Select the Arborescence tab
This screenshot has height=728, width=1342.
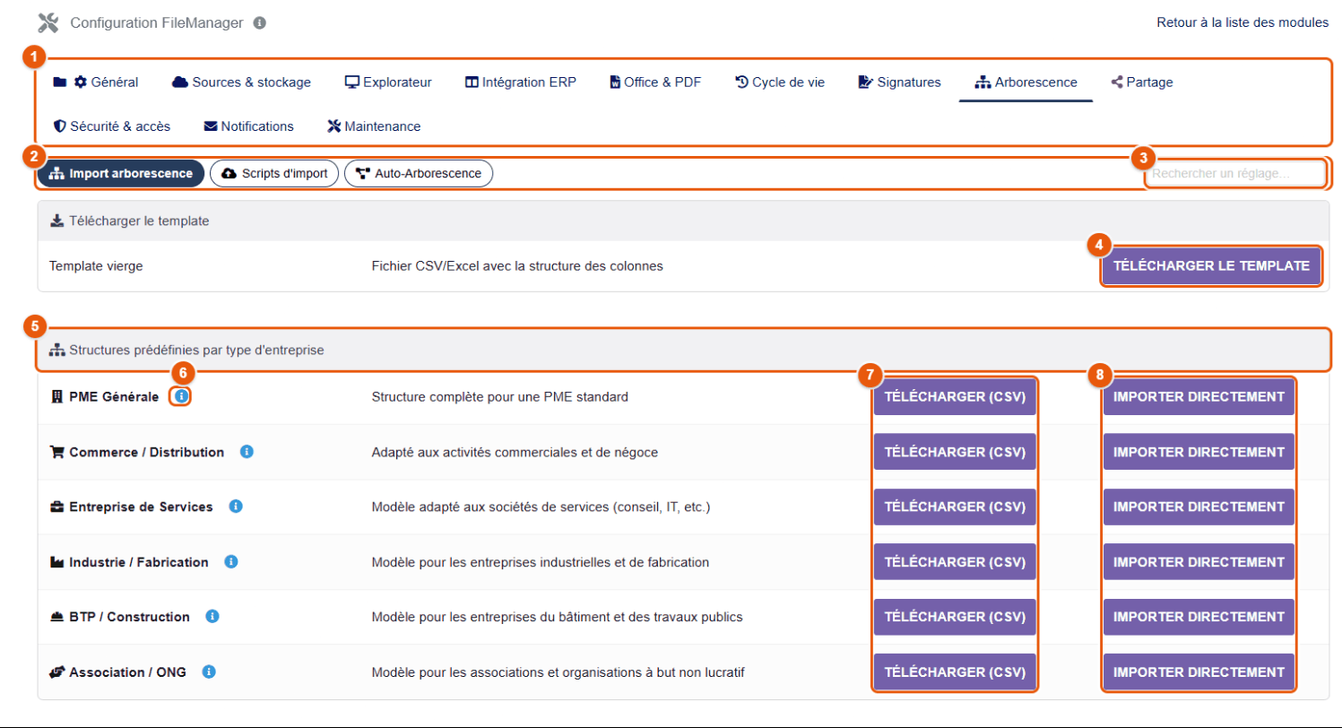[1026, 82]
